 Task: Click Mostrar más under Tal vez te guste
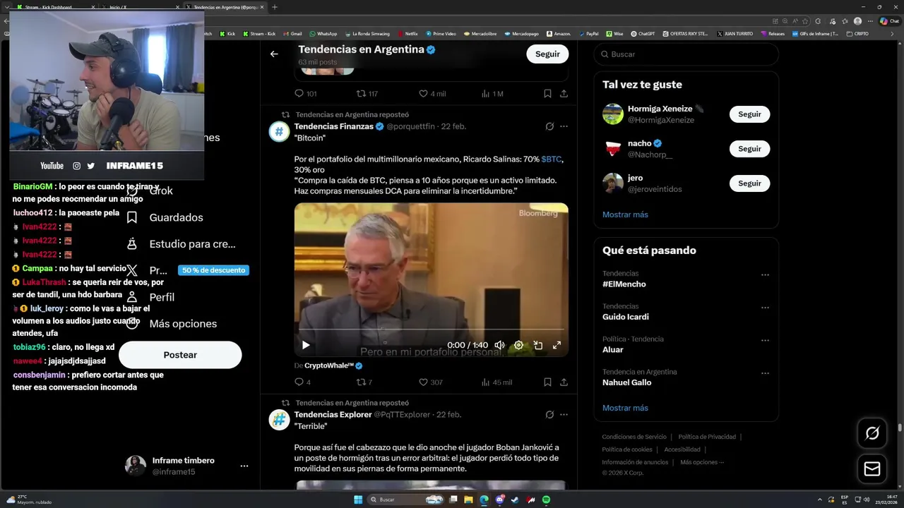(625, 214)
